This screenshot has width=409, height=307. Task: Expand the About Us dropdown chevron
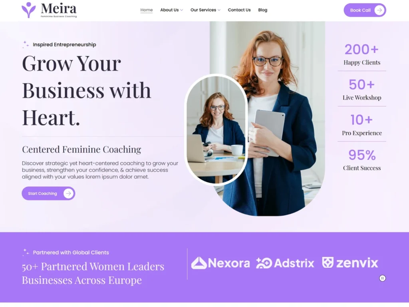(182, 10)
